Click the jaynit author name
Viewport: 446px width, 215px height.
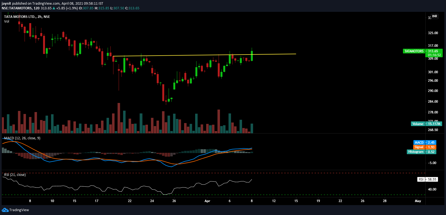coord(6,4)
